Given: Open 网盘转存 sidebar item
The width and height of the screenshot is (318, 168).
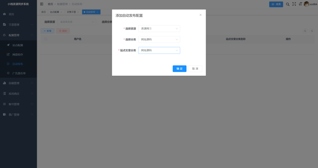Looking at the screenshot, I should [18, 55].
